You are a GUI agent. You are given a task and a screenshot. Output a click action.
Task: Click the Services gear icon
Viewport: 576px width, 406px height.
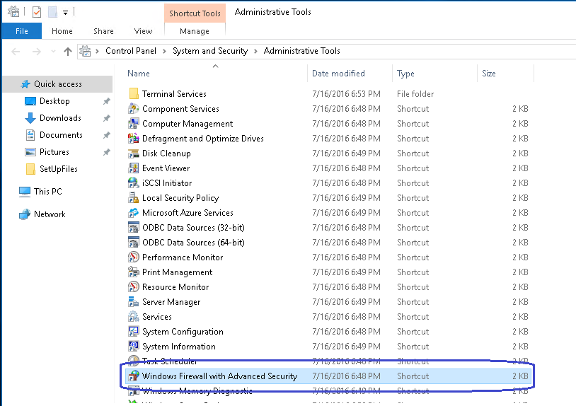pos(133,316)
